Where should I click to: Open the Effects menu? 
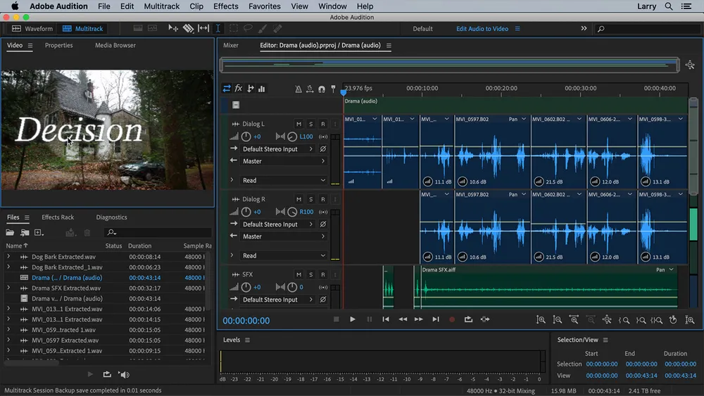coord(225,6)
